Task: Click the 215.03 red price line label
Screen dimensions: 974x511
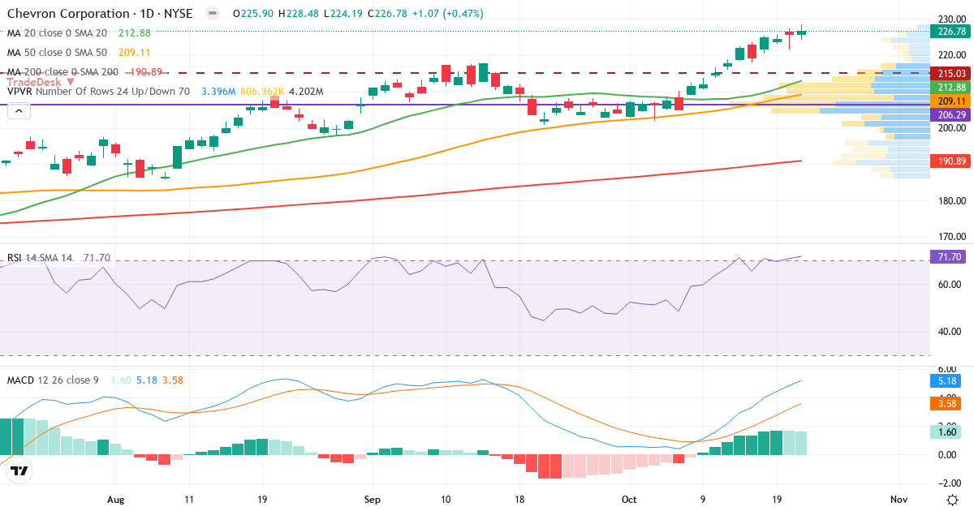Action: pyautogui.click(x=951, y=73)
